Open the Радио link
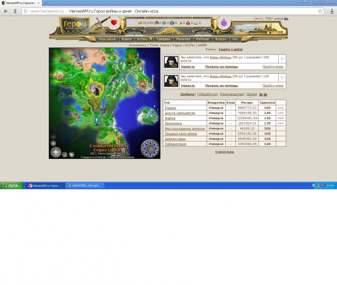337x285 pixels. [x=177, y=45]
